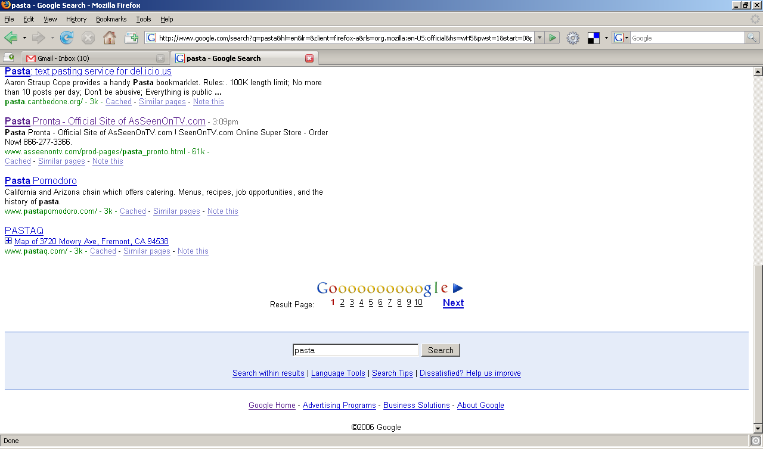
Task: Click Dissatisfied? Help us improve link
Action: (470, 373)
